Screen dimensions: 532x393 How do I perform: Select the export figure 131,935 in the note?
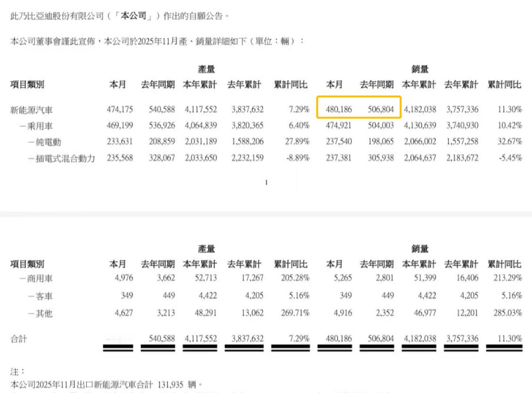point(170,385)
